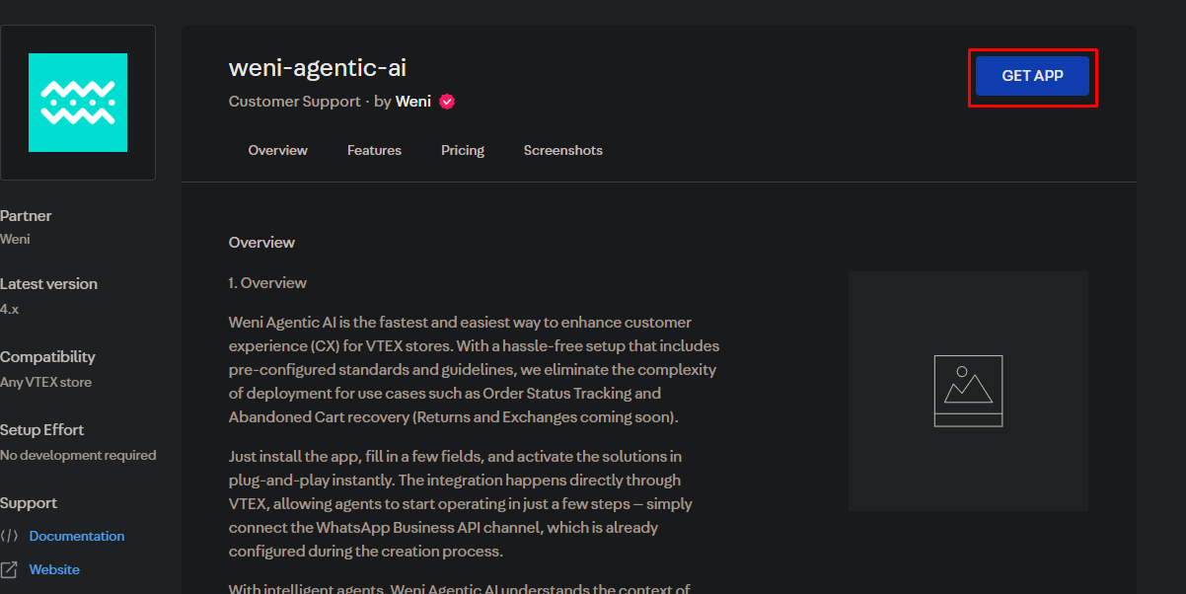Switch to the Overview tab

tap(277, 151)
